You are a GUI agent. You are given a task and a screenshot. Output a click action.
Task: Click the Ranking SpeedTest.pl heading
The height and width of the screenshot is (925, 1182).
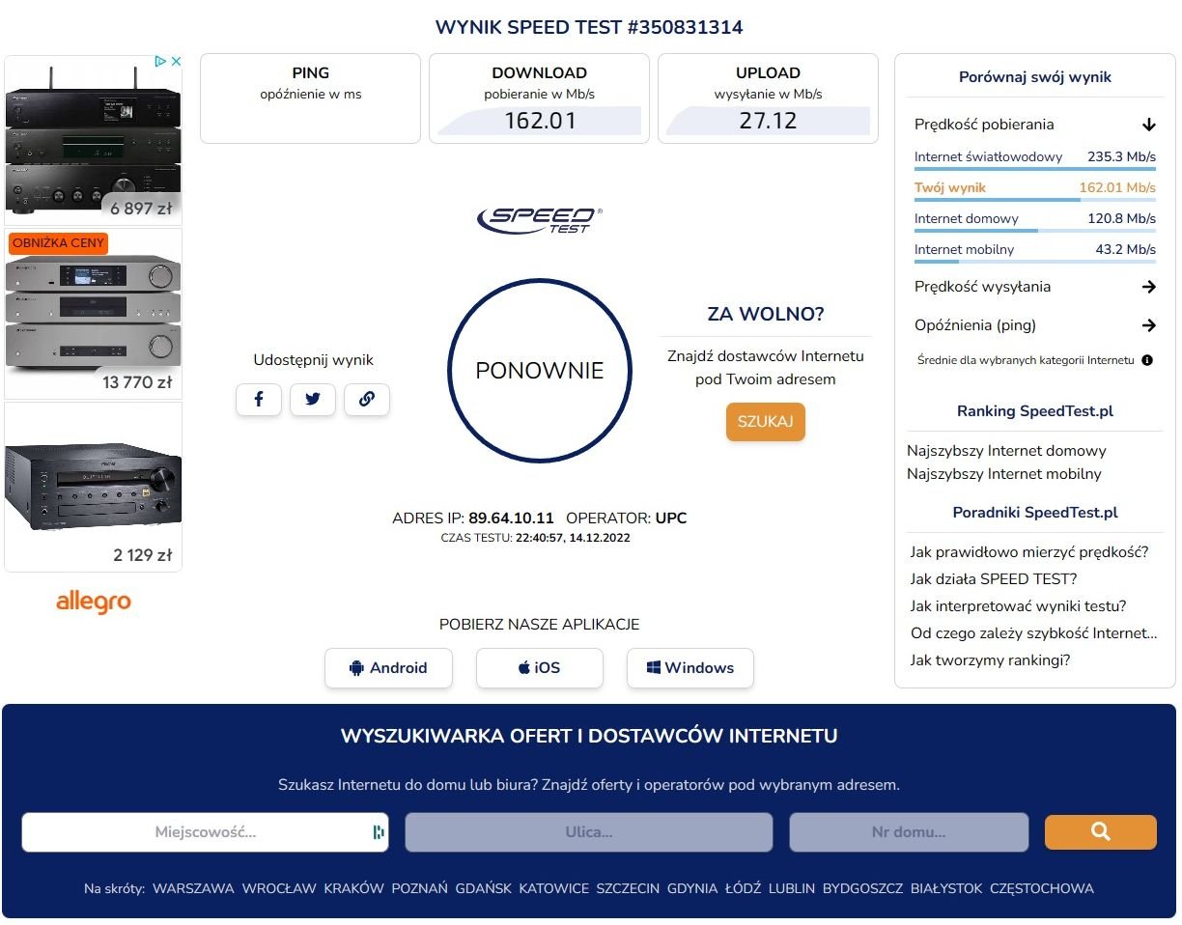pyautogui.click(x=1035, y=411)
